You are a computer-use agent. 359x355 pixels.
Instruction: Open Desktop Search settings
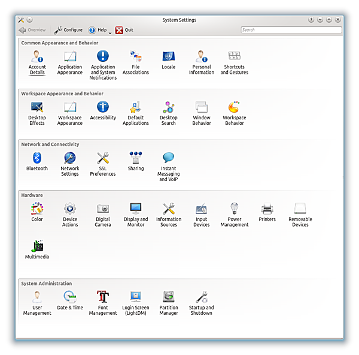169,113
